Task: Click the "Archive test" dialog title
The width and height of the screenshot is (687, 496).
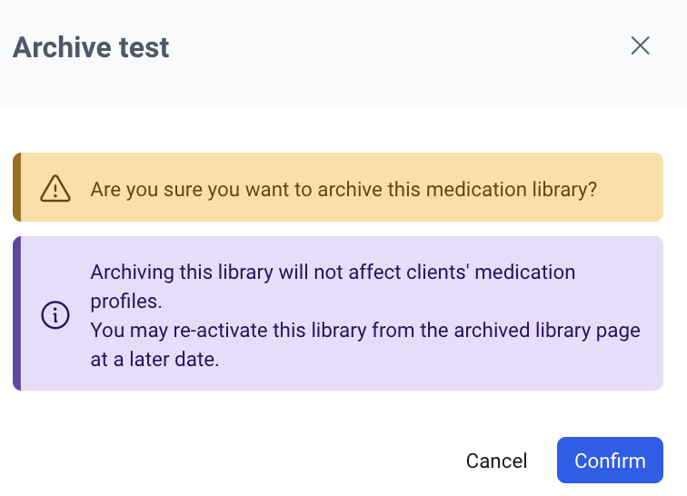Action: click(x=91, y=47)
